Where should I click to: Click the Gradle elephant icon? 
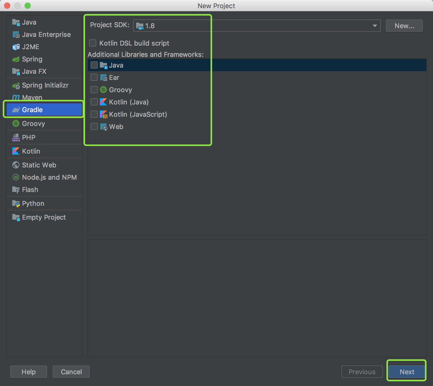[16, 110]
